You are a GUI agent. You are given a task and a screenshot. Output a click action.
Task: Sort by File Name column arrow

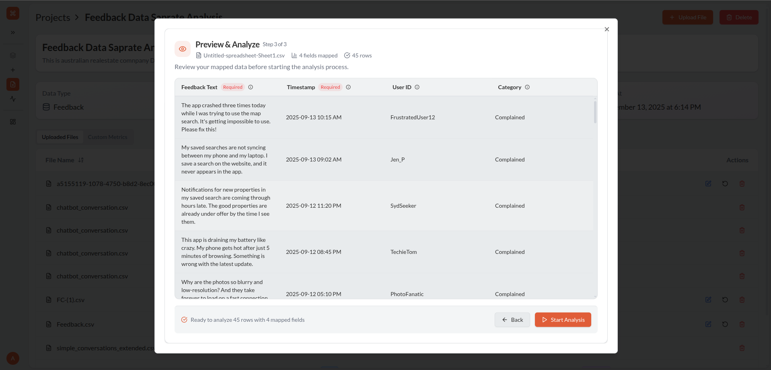point(81,160)
